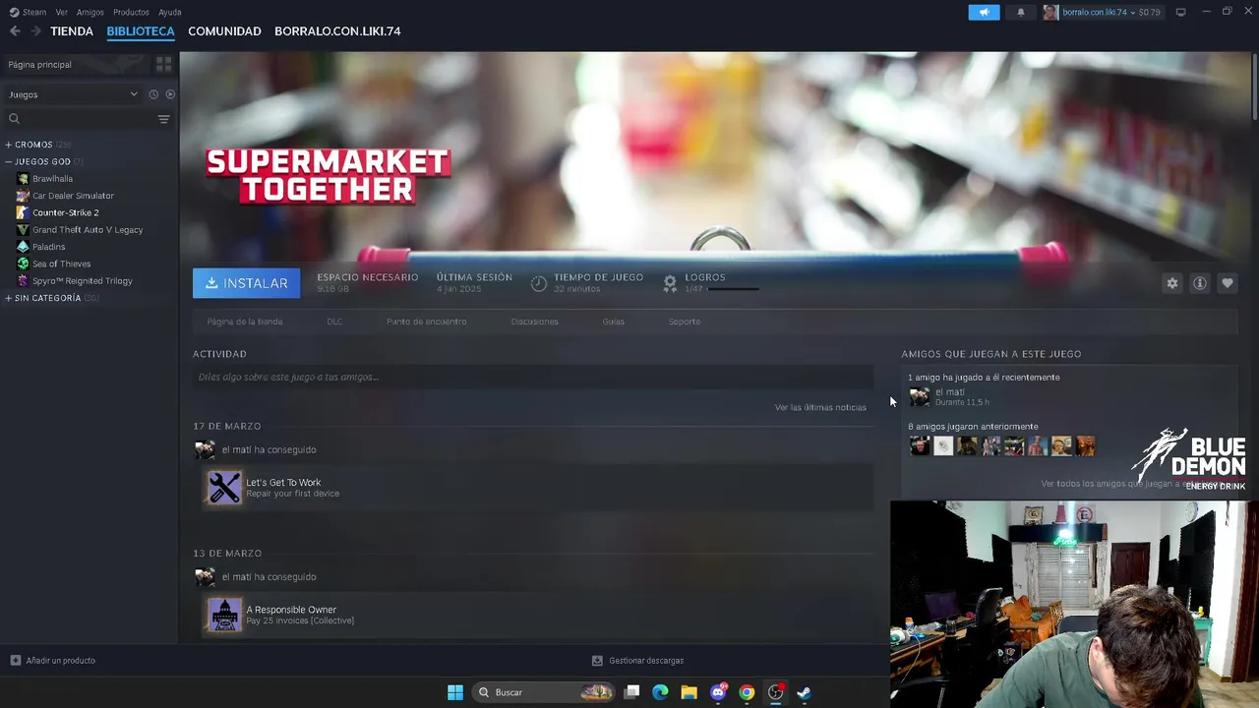The image size is (1259, 708).
Task: Open the Productos menu
Action: 131,12
